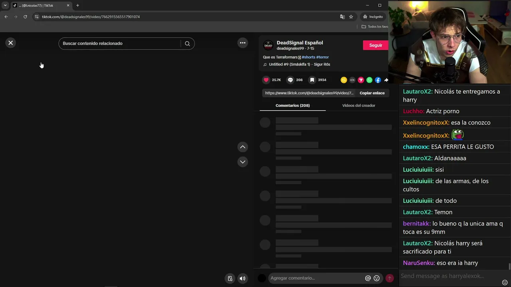Click the bernitakk username in chat
The width and height of the screenshot is (511, 287).
coord(417,224)
